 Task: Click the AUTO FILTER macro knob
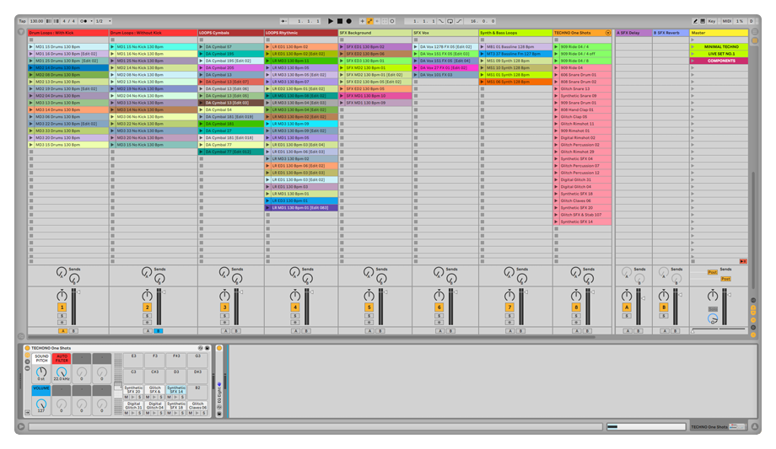click(x=62, y=371)
